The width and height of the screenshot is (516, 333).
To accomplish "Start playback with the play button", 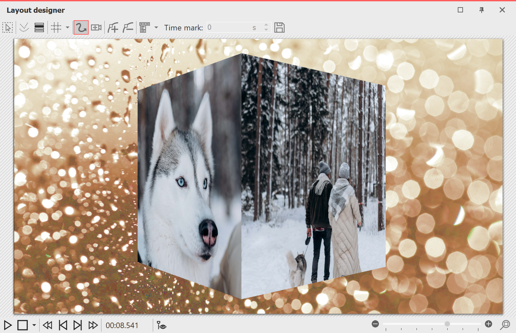I will point(8,325).
